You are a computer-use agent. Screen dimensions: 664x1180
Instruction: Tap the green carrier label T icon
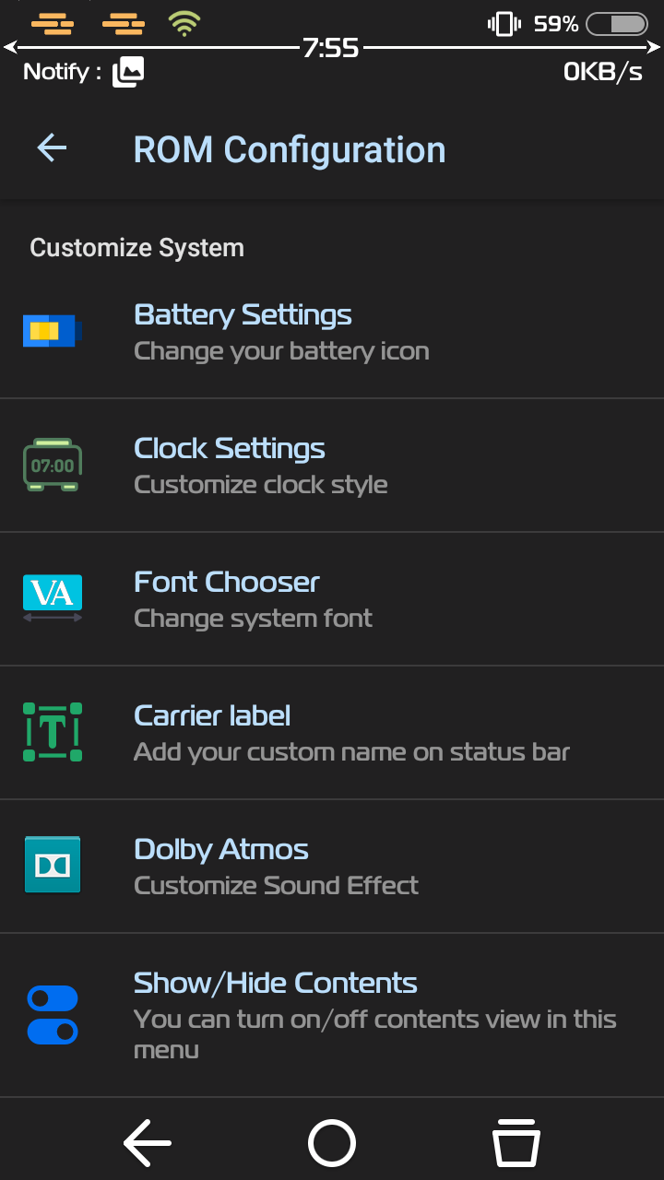pyautogui.click(x=53, y=731)
